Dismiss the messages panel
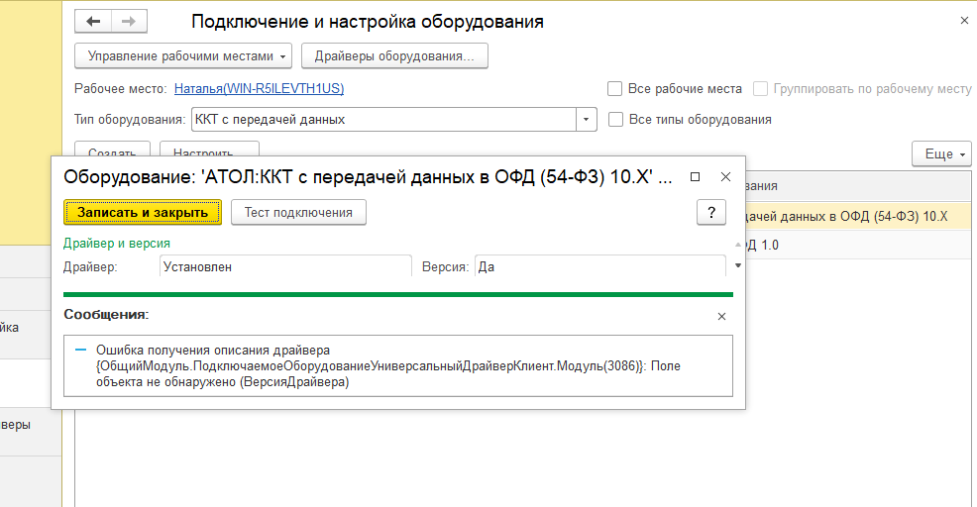977x507 pixels. [721, 316]
